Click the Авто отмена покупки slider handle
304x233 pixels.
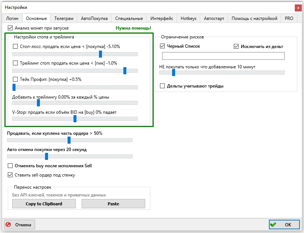point(47,157)
